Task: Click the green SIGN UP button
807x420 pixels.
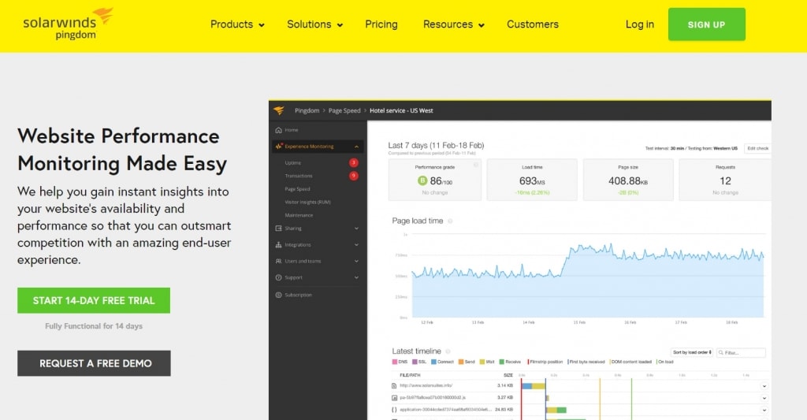Action: point(707,24)
